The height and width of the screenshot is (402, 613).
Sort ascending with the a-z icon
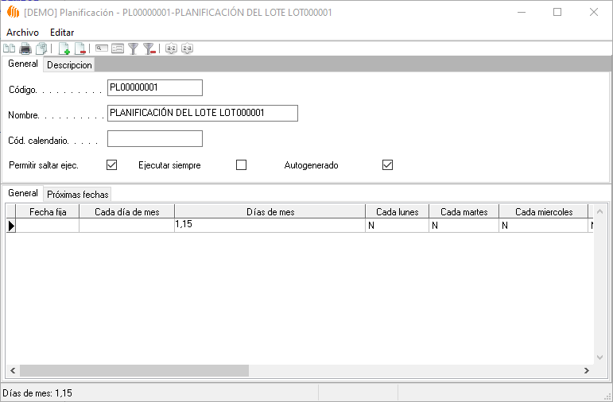click(171, 48)
